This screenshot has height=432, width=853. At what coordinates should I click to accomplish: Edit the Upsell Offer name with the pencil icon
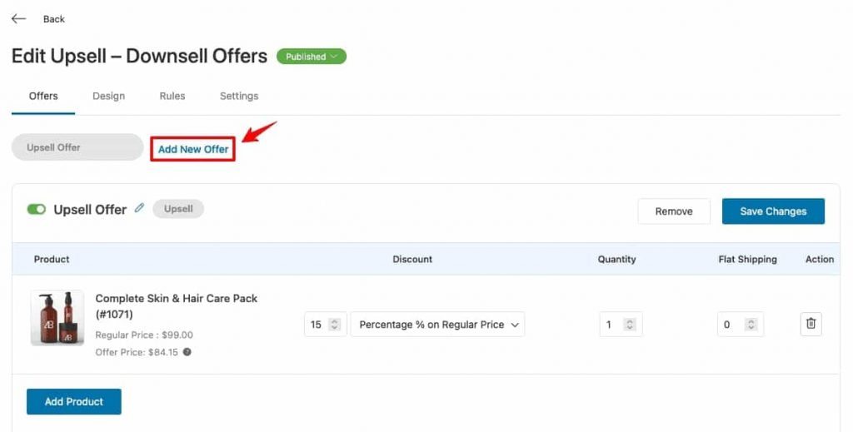(139, 207)
